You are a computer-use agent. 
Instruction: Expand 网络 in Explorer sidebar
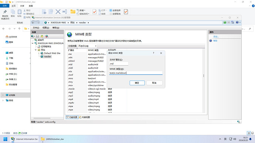(x=3, y=101)
